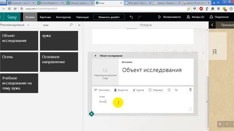Click the green extension icon with badge
This screenshot has width=234, height=131.
[x=224, y=9]
